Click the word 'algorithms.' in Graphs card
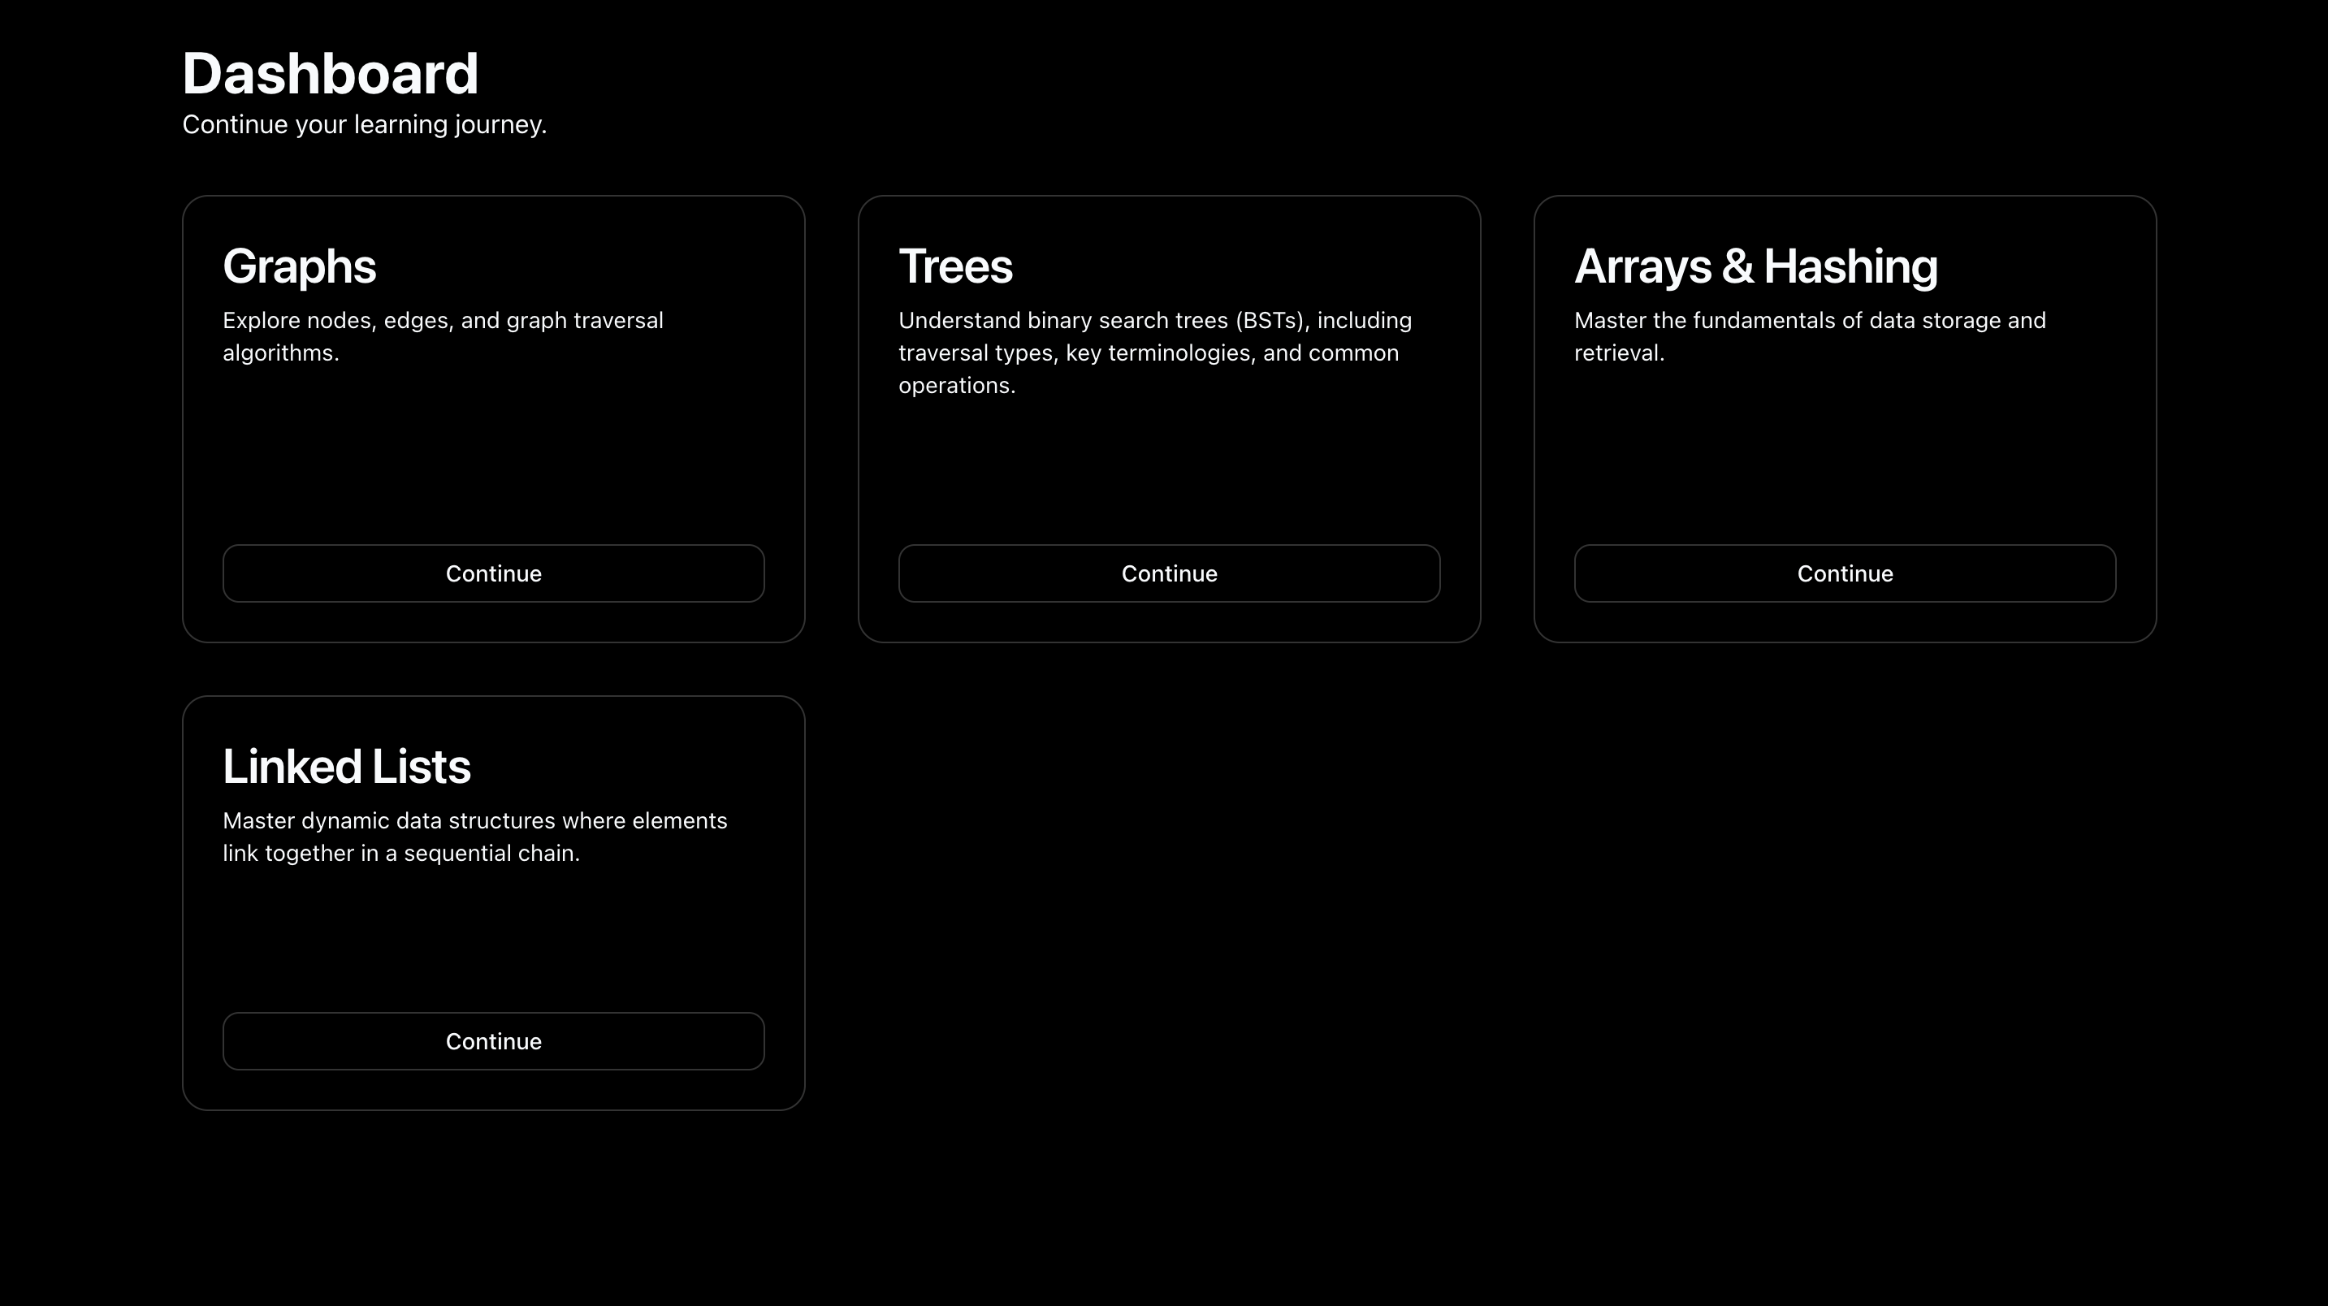Viewport: 2328px width, 1306px height. [280, 353]
